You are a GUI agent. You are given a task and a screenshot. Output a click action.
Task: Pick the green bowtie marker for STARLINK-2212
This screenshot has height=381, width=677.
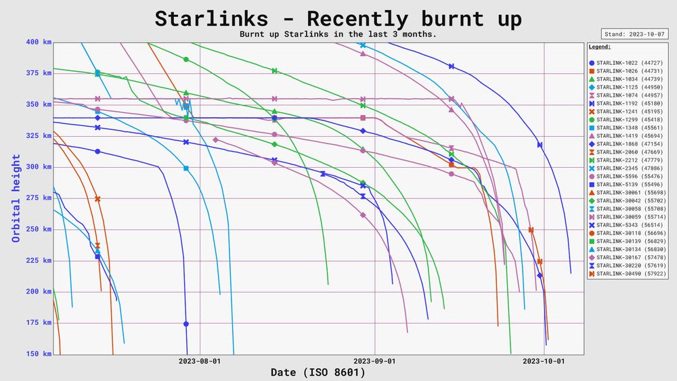592,160
